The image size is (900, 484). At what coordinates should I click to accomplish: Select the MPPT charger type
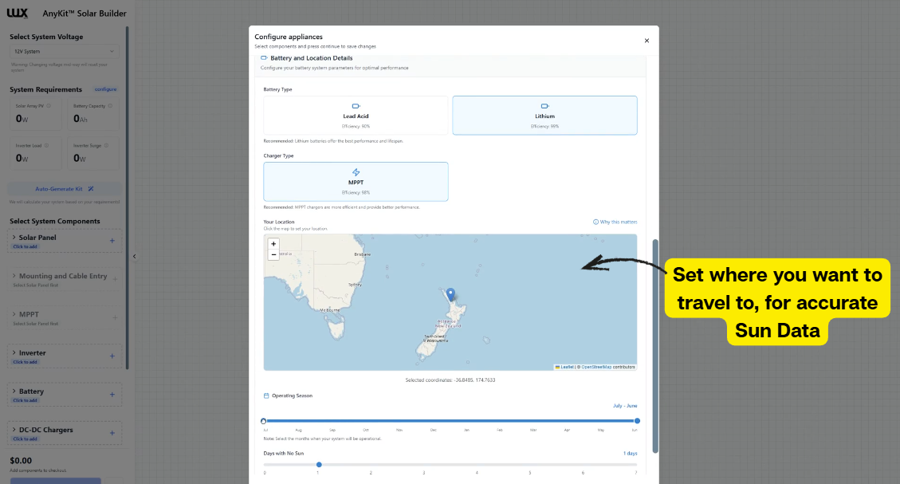click(356, 182)
